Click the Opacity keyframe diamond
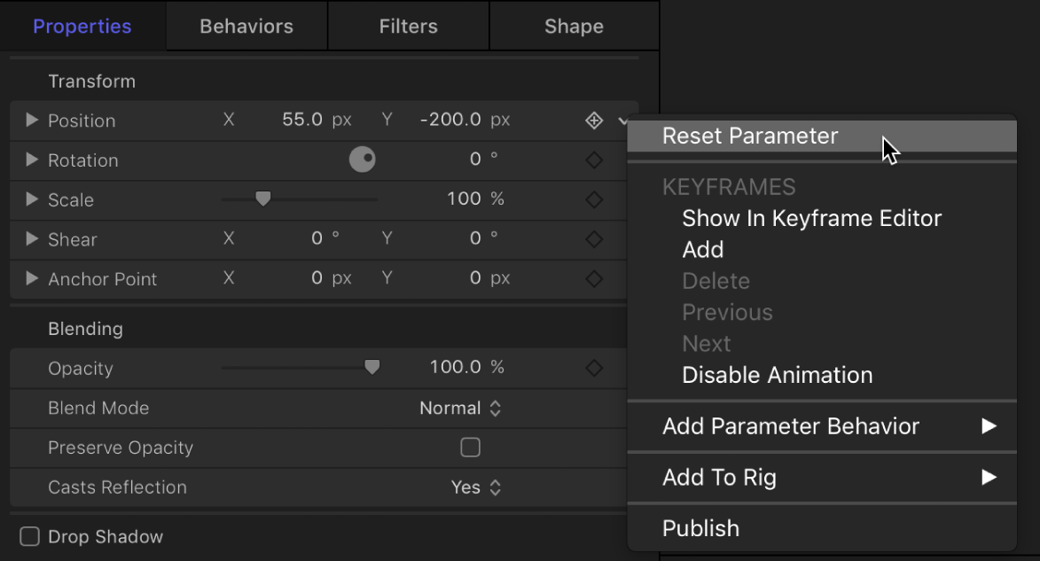This screenshot has width=1040, height=561. pos(594,368)
